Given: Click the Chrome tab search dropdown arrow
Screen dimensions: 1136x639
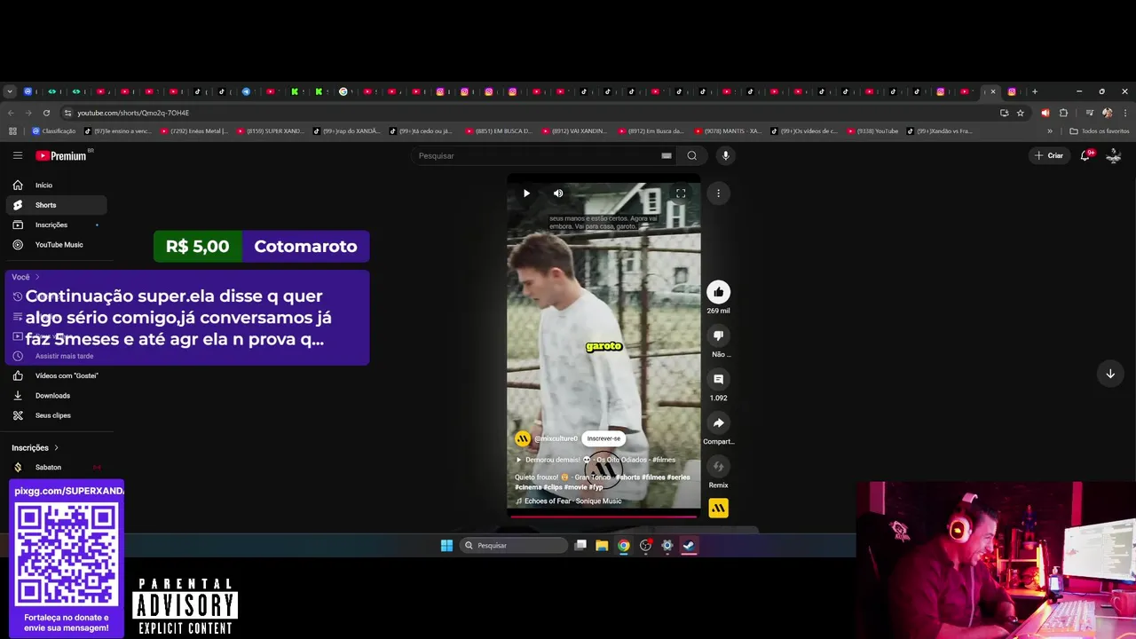Looking at the screenshot, I should [10, 91].
